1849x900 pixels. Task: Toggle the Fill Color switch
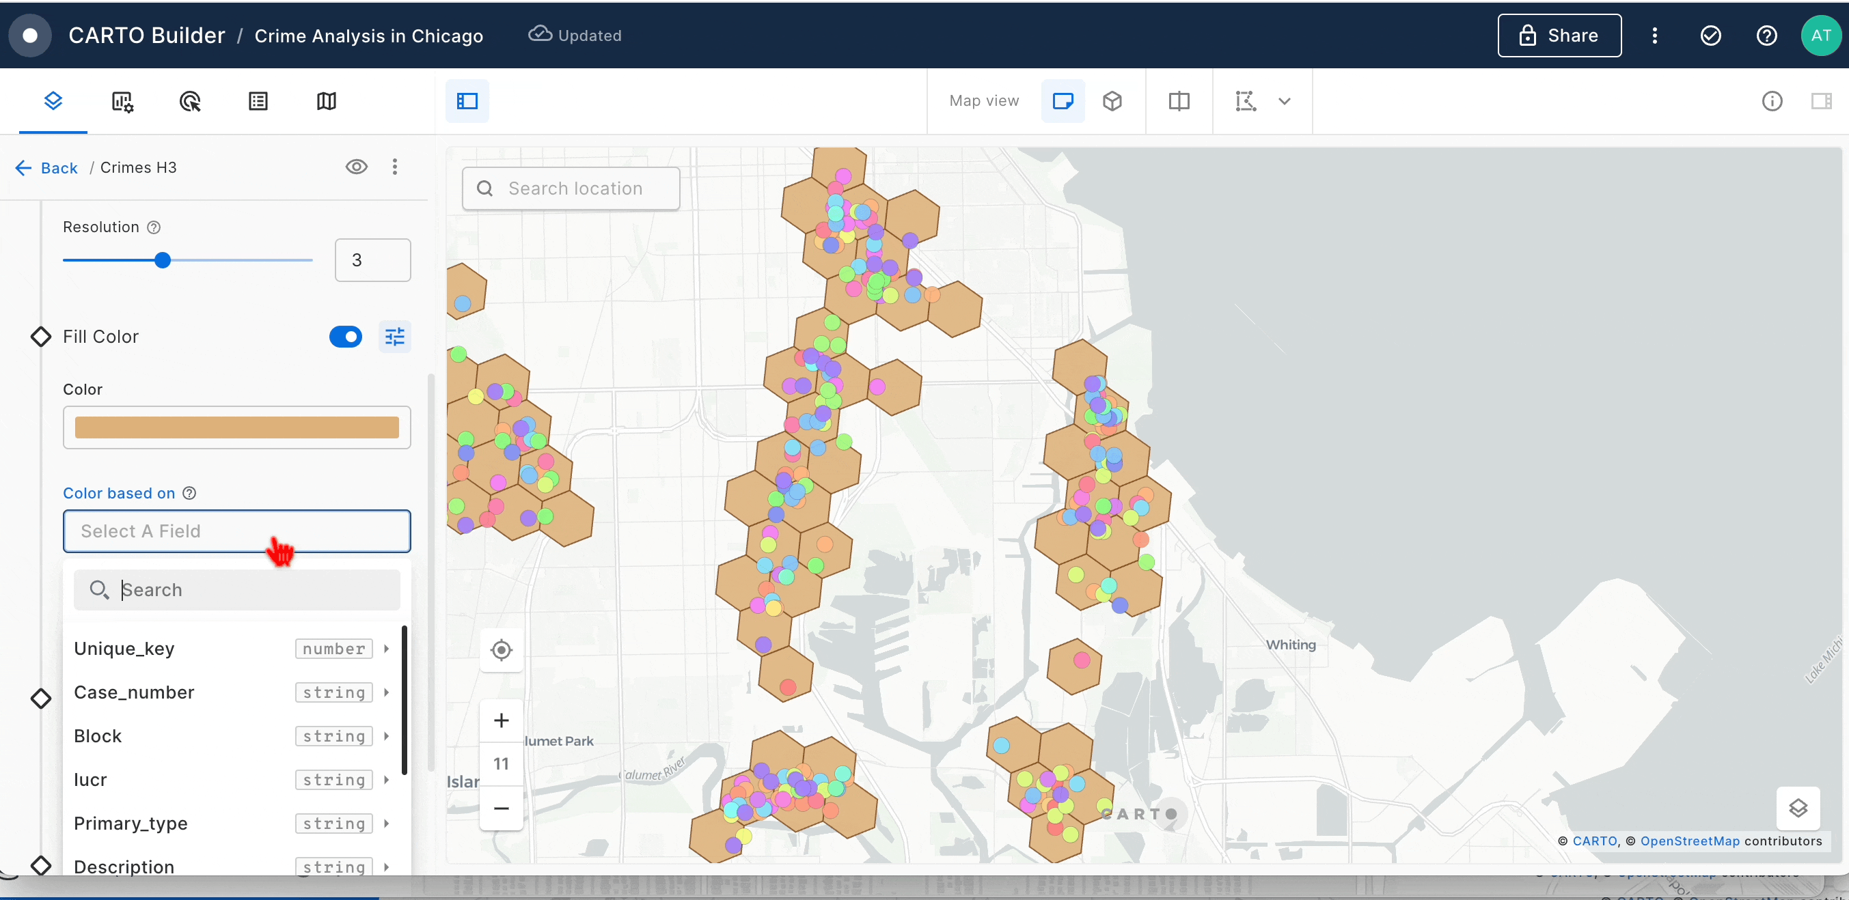pyautogui.click(x=346, y=337)
